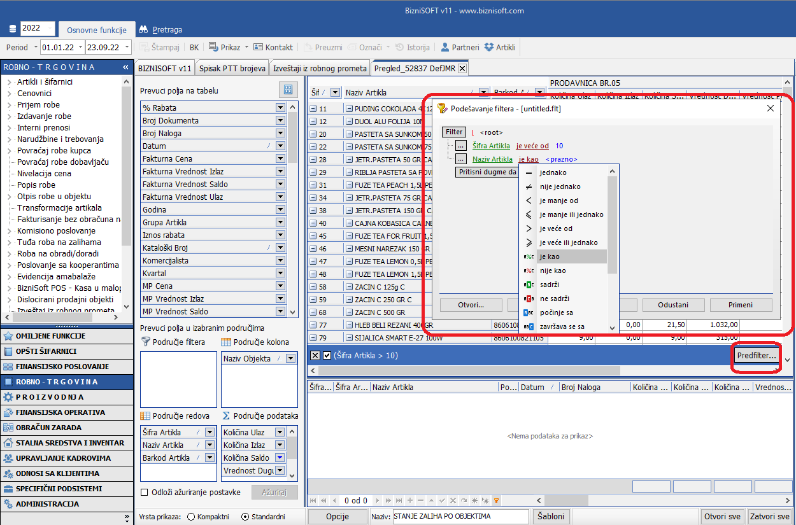Expand the Cenovnici tree item
The width and height of the screenshot is (796, 525).
pos(9,94)
